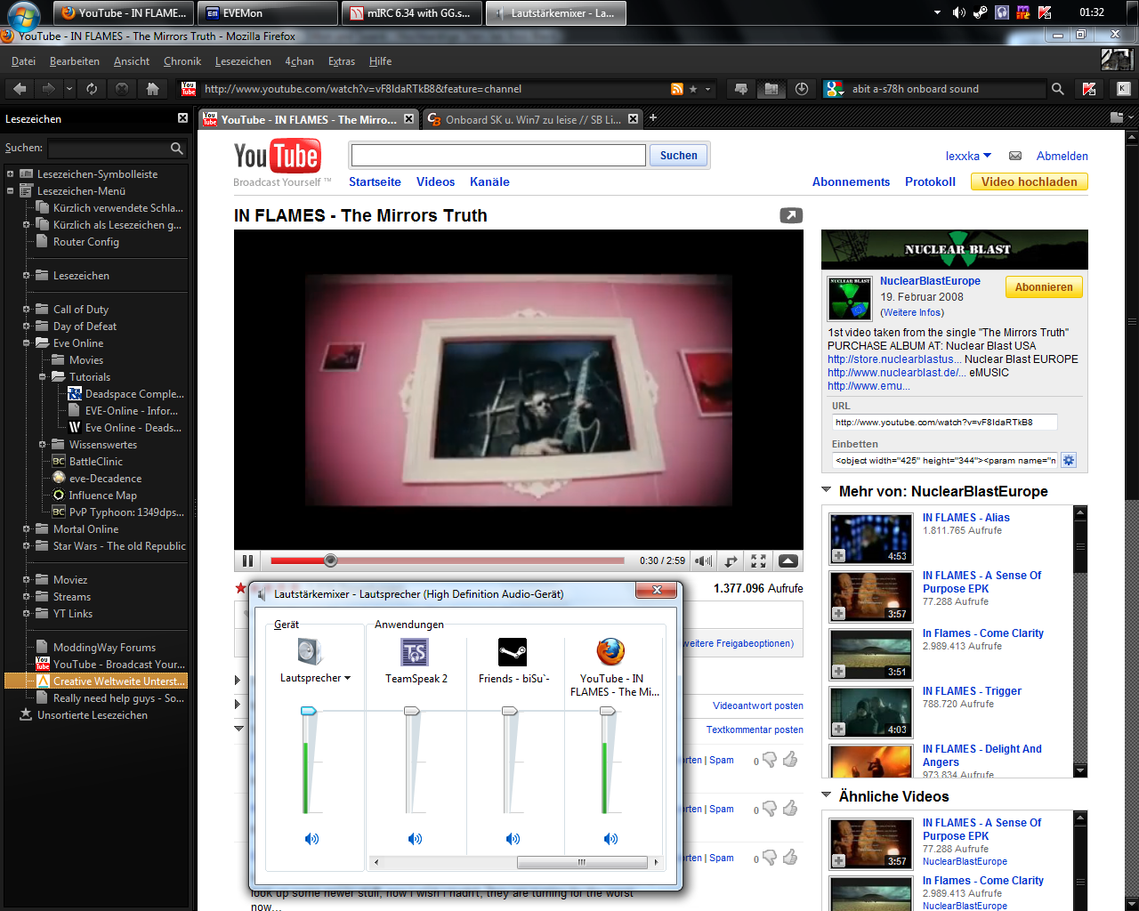Open the YouTube inbox envelope icon
This screenshot has height=911, width=1139.
pyautogui.click(x=1015, y=156)
